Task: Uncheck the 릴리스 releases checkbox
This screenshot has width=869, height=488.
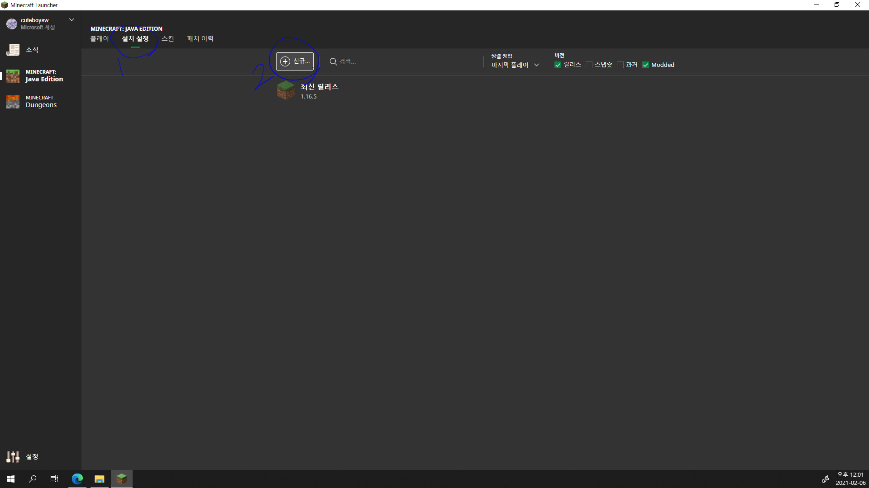Action: pyautogui.click(x=558, y=65)
